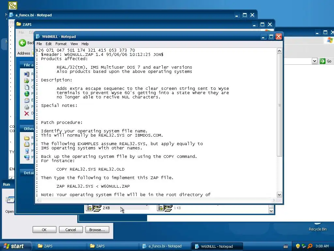Viewport: 334px width, 251px height.
Task: Click the Recycle Bin desktop label
Action: [318, 229]
